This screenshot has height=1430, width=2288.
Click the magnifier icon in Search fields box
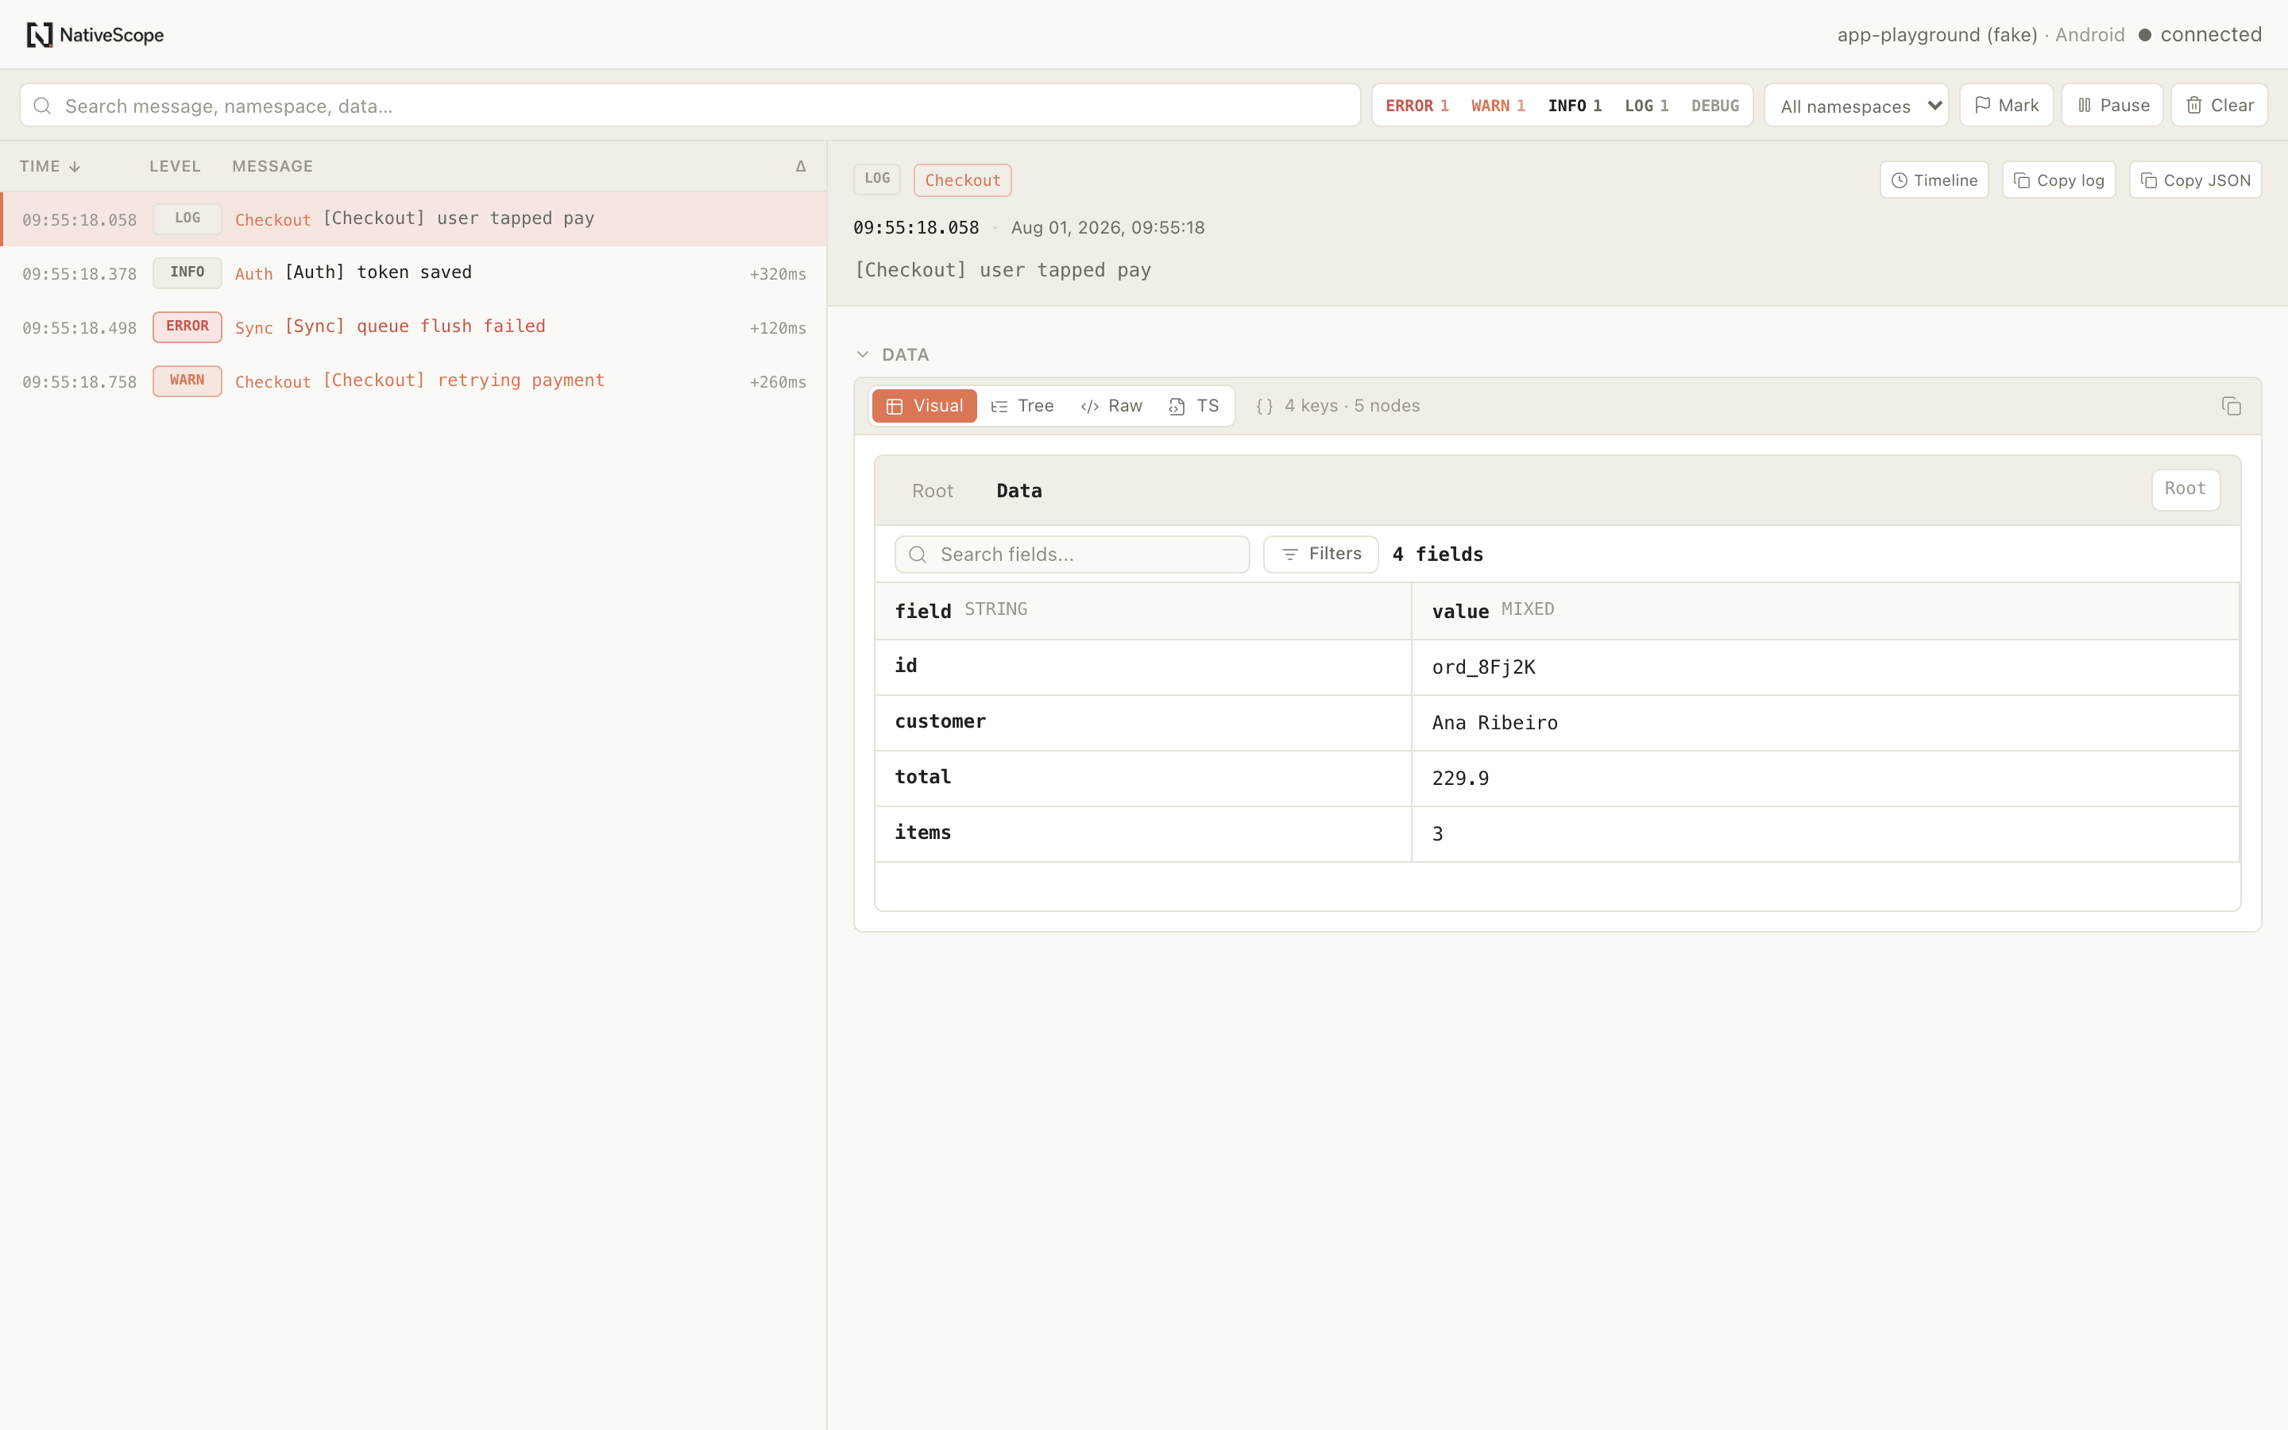coord(917,555)
